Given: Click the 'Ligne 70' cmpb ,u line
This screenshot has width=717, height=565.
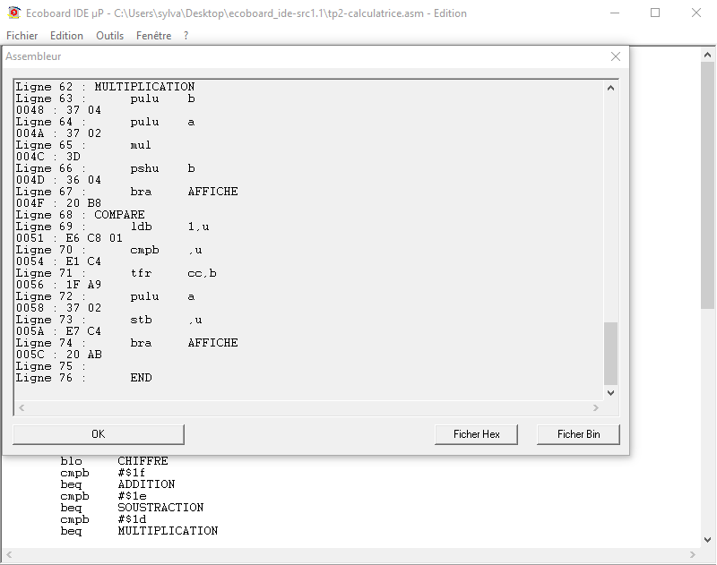Looking at the screenshot, I should tap(108, 250).
